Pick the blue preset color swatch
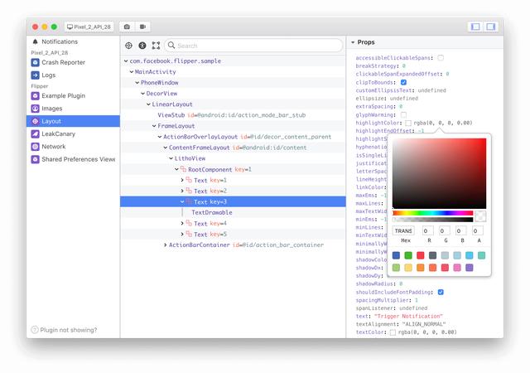The width and height of the screenshot is (530, 373). [x=396, y=255]
